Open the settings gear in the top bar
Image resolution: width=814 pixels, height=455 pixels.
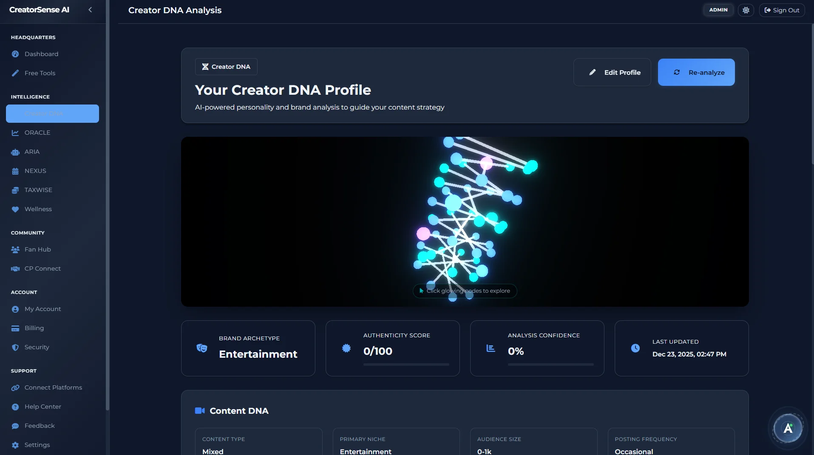coord(746,10)
